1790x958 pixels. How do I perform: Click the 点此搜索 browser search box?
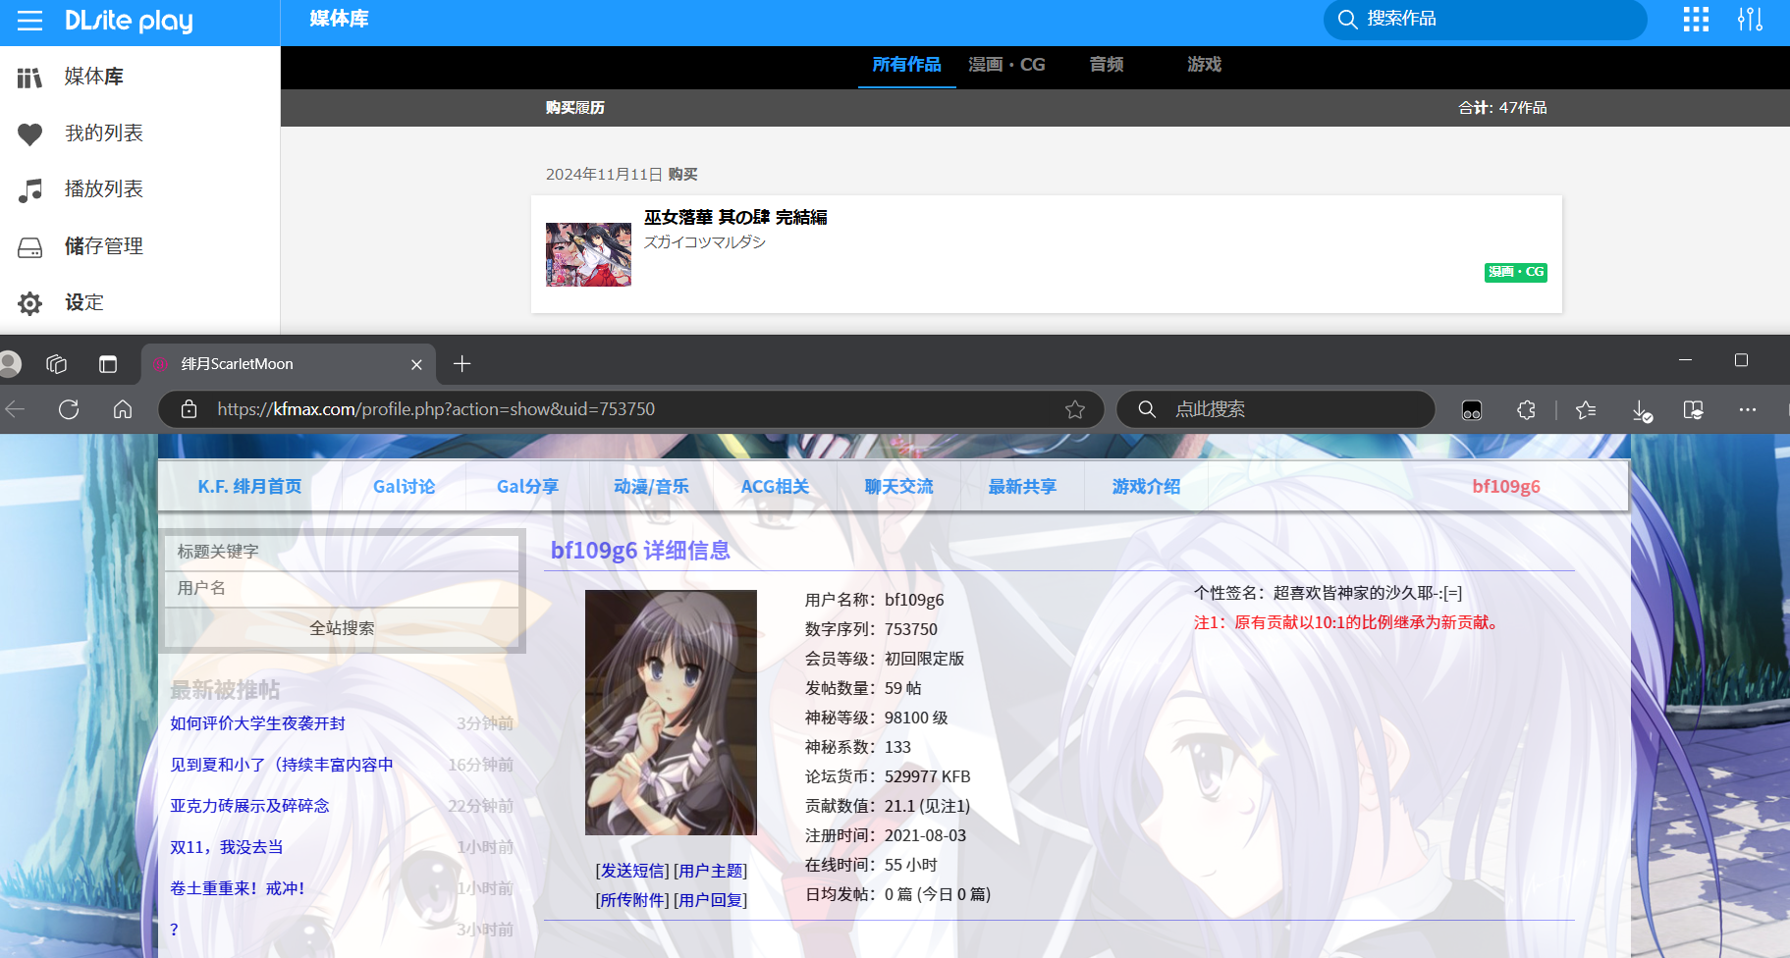click(1275, 409)
